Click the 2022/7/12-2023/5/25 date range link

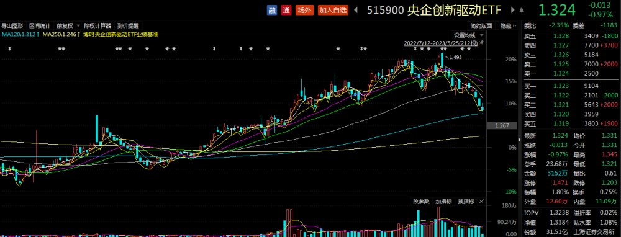(x=441, y=43)
